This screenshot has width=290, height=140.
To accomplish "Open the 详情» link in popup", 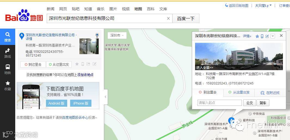I will coord(247,36).
